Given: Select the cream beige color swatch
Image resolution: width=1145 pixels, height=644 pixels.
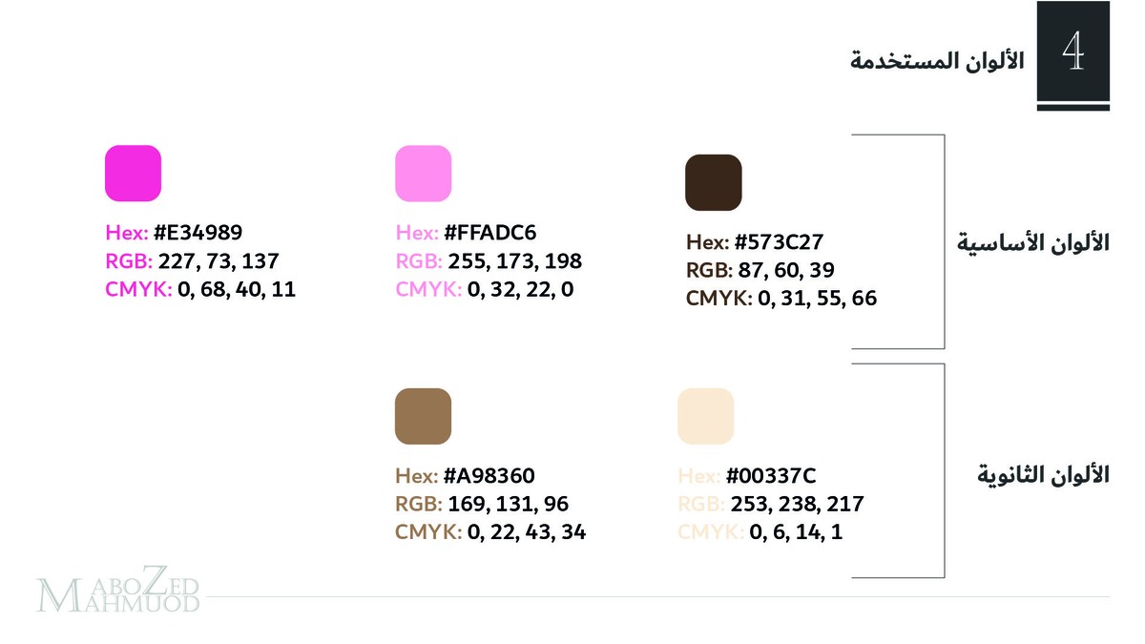Looking at the screenshot, I should pyautogui.click(x=705, y=416).
